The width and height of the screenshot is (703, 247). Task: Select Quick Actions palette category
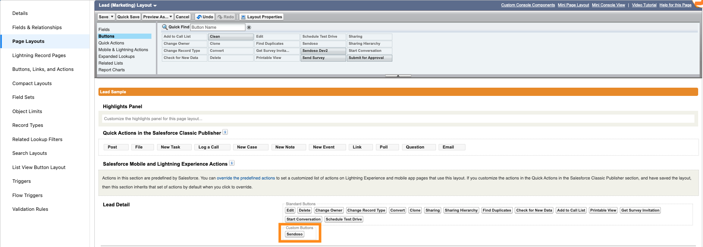(111, 43)
